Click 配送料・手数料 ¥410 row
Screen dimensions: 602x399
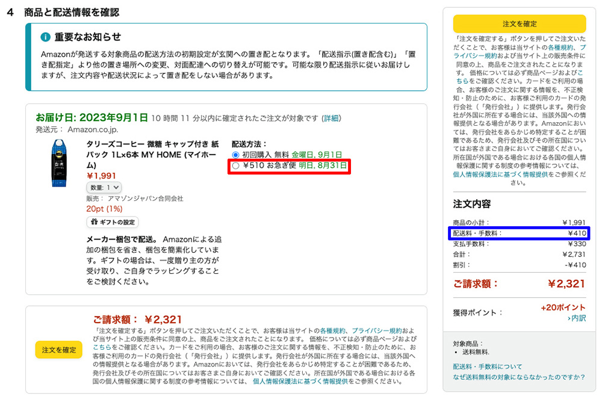pos(520,233)
